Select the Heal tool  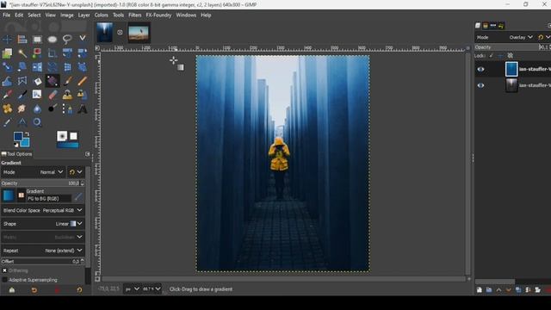7,108
